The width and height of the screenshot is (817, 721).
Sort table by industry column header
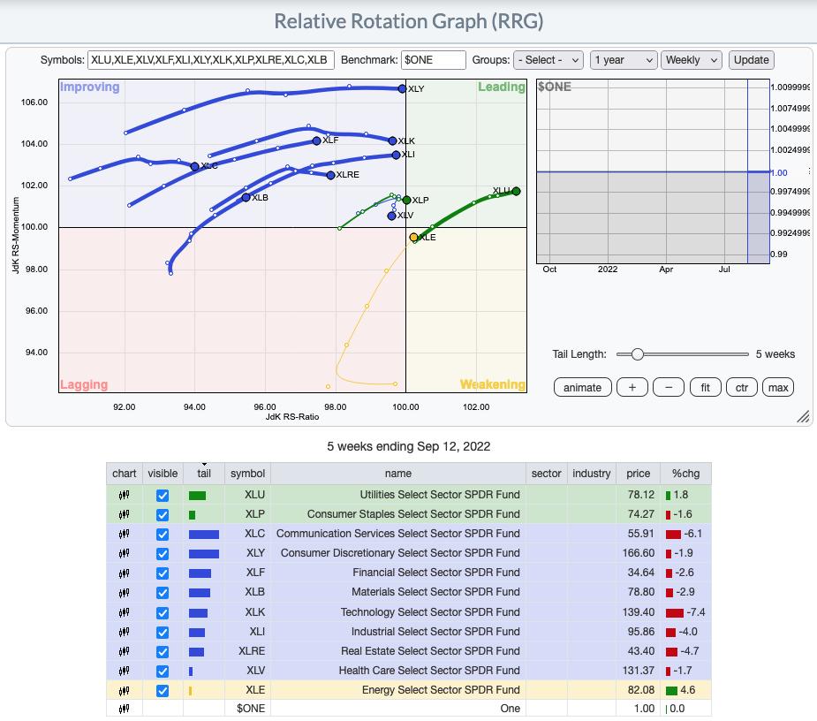tap(592, 474)
